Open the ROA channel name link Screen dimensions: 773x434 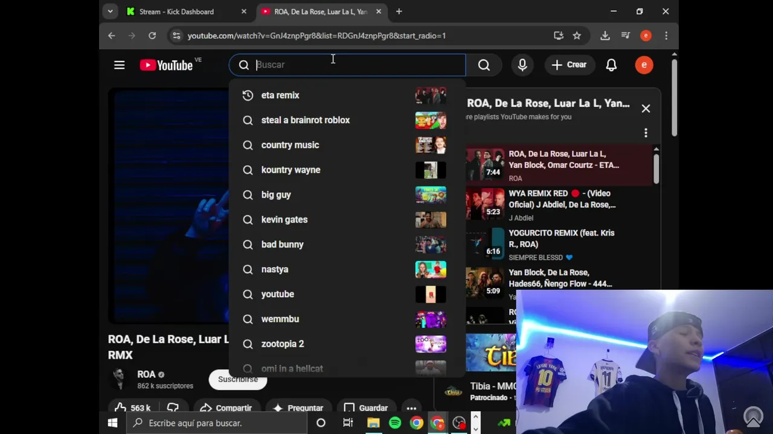[x=146, y=374]
